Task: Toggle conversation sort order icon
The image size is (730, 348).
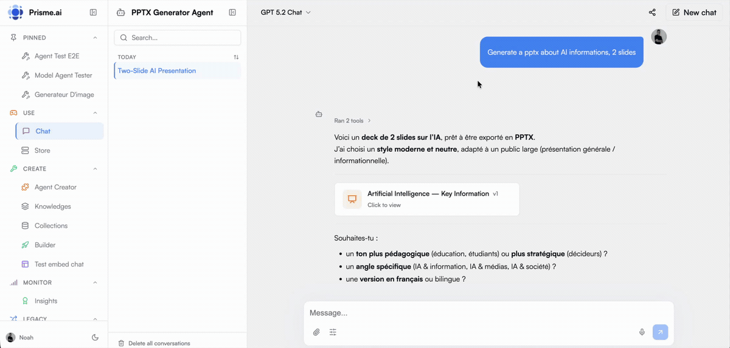Action: pos(236,57)
